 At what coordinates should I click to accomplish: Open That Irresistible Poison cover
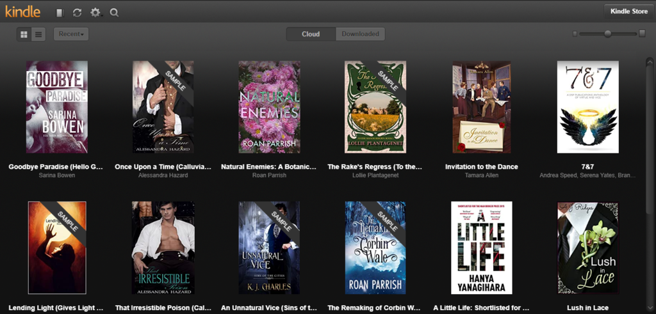pyautogui.click(x=163, y=247)
